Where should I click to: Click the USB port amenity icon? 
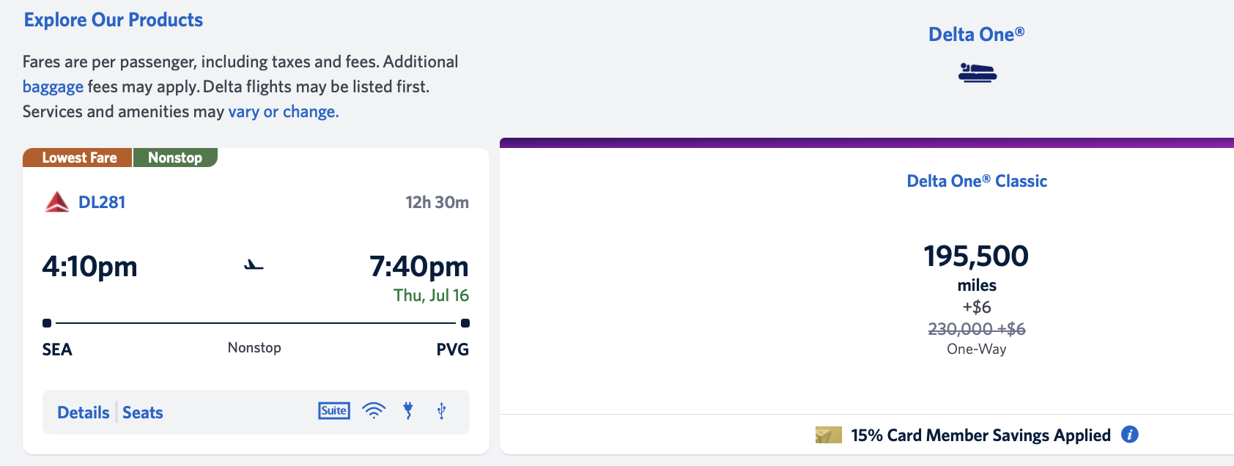point(440,411)
